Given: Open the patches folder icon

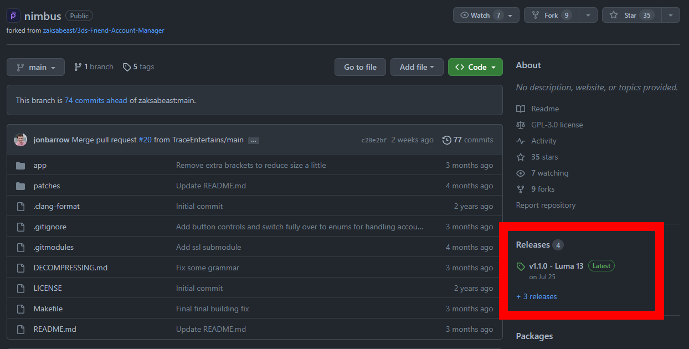Looking at the screenshot, I should click(21, 186).
